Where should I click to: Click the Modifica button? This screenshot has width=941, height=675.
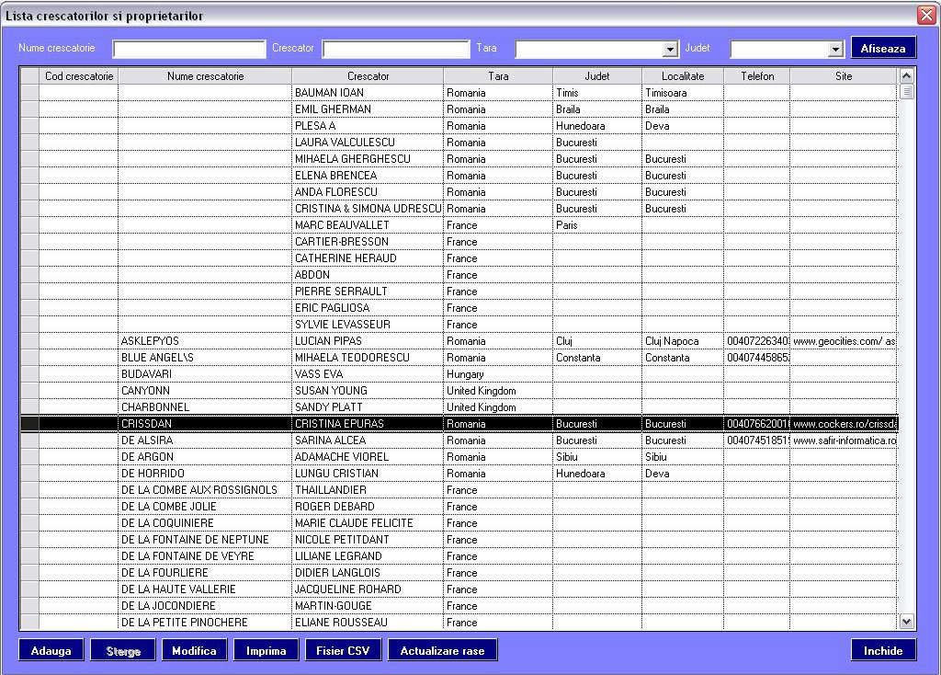point(195,650)
